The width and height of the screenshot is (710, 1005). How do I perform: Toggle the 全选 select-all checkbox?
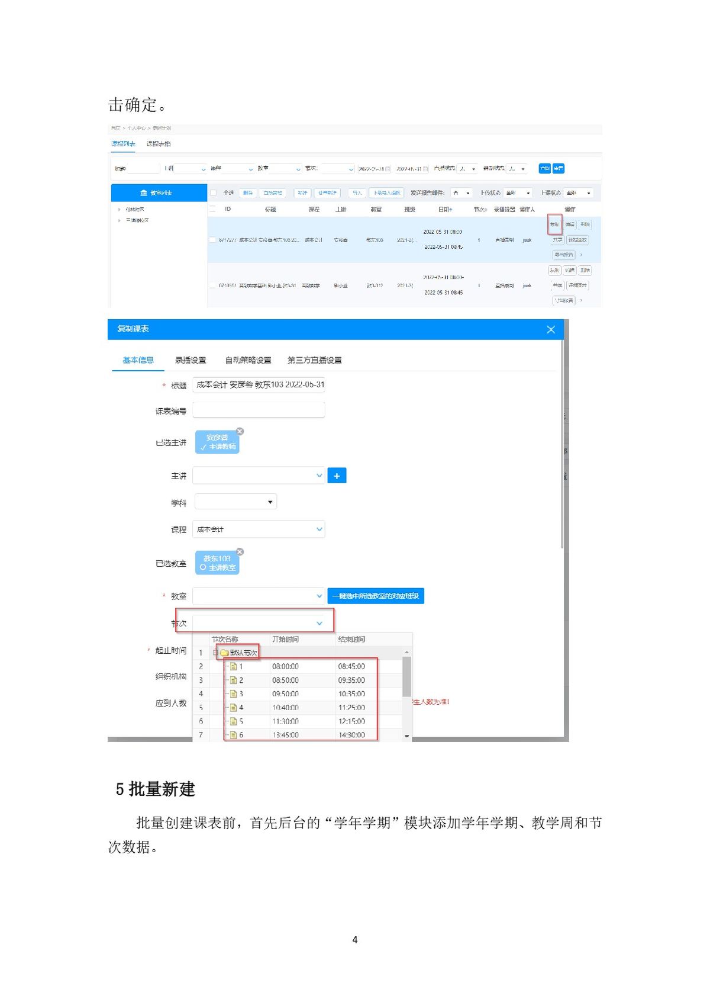[214, 193]
